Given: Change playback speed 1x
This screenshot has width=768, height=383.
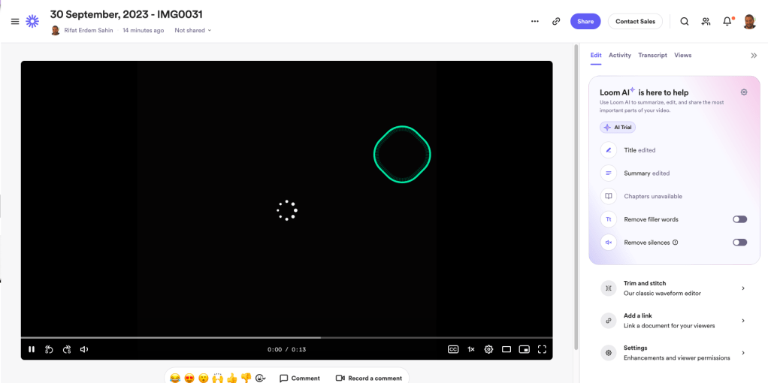Looking at the screenshot, I should (470, 349).
